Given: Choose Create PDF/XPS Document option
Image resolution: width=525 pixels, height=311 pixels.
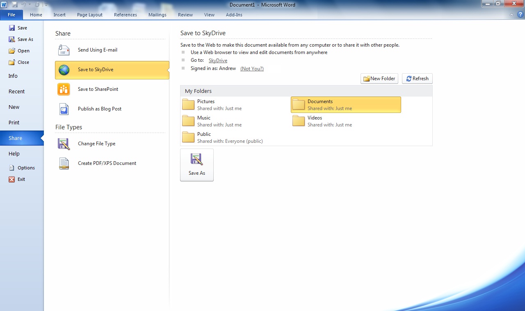Looking at the screenshot, I should [x=112, y=163].
